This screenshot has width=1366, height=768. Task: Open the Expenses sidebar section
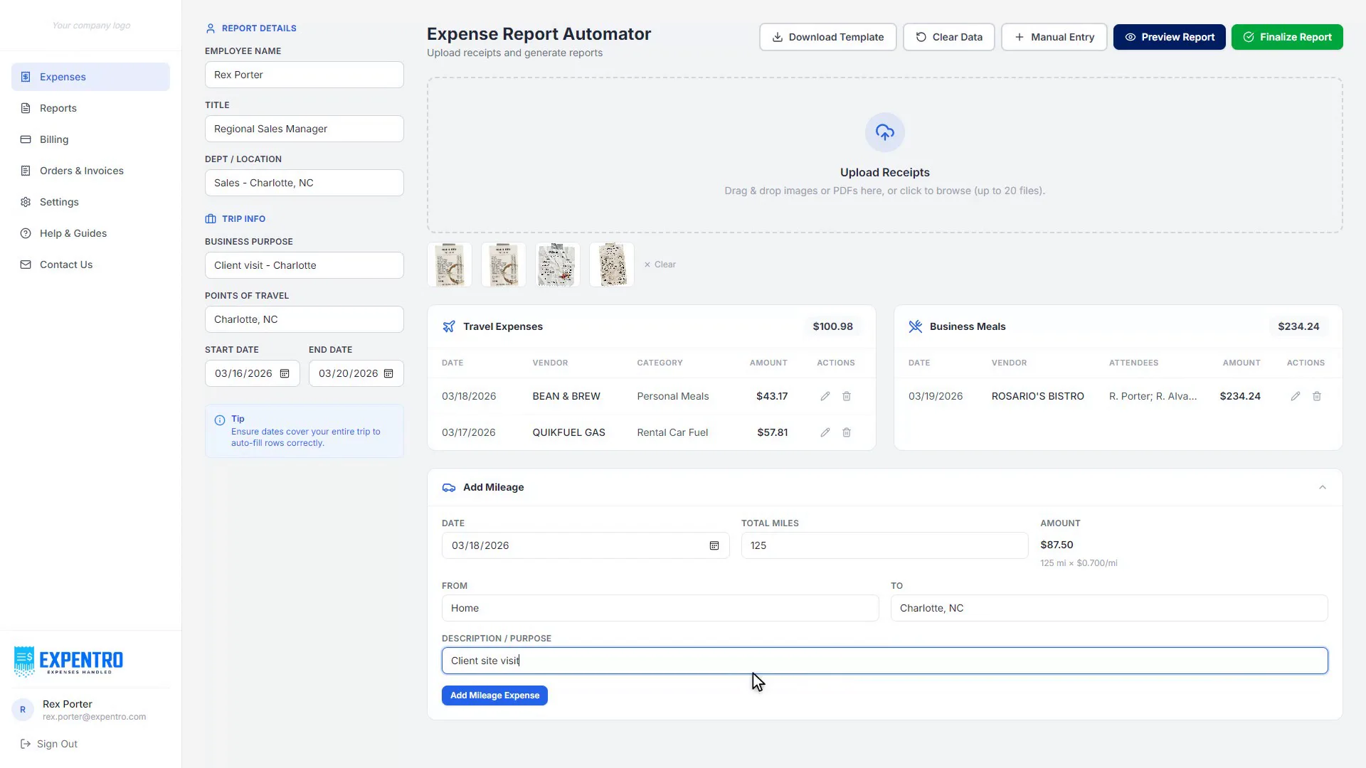coord(90,77)
